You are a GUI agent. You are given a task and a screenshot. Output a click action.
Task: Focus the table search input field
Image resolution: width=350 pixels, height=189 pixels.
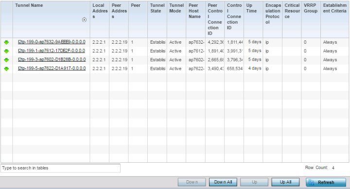click(60, 168)
